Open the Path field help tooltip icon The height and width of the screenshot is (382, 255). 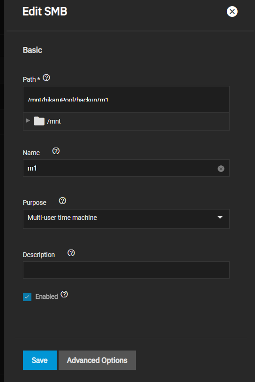46,78
